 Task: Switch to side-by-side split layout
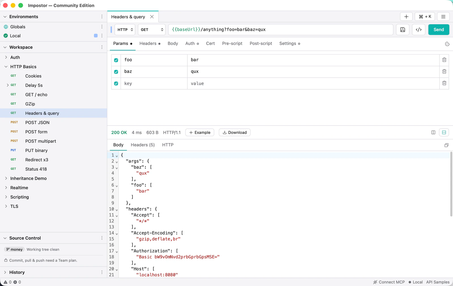click(433, 133)
